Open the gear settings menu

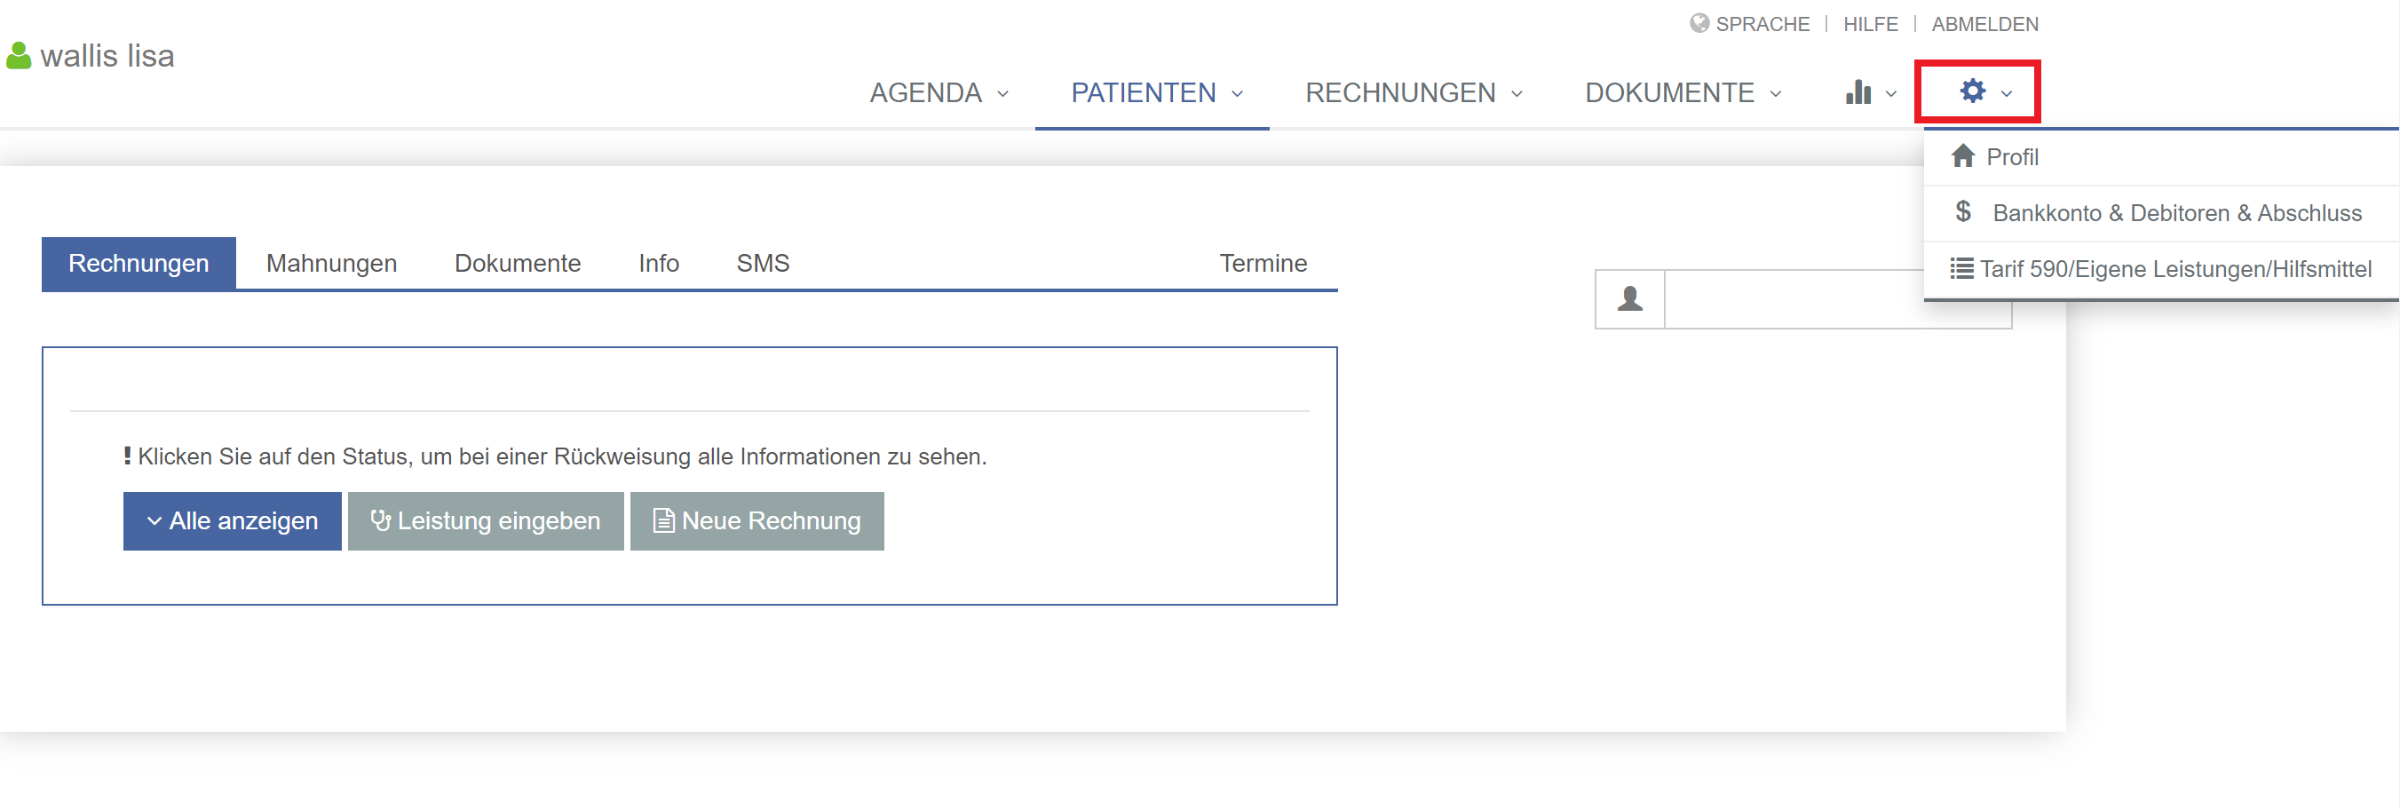[x=1972, y=91]
